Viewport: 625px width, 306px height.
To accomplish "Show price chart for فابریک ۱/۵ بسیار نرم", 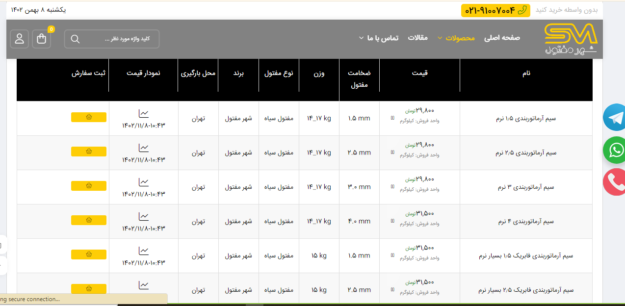I will (143, 251).
